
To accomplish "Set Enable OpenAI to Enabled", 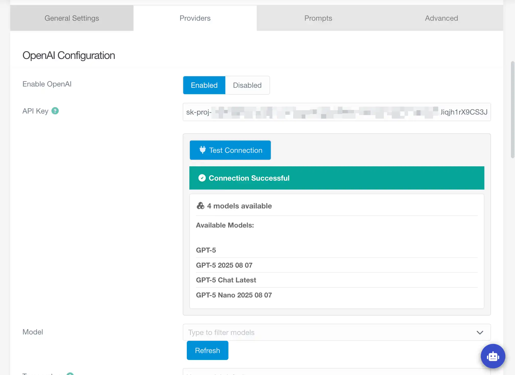I will 204,85.
